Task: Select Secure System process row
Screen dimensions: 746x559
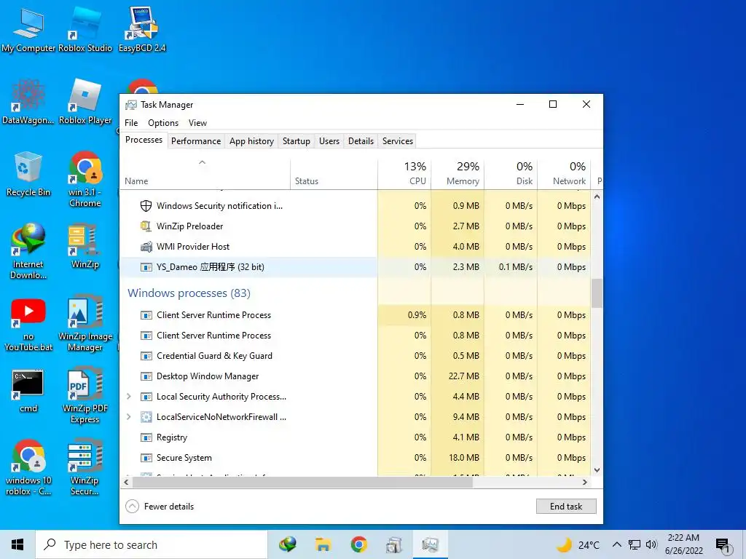Action: coord(355,458)
